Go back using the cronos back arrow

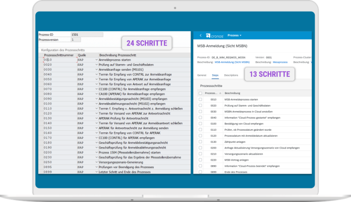click(x=201, y=35)
